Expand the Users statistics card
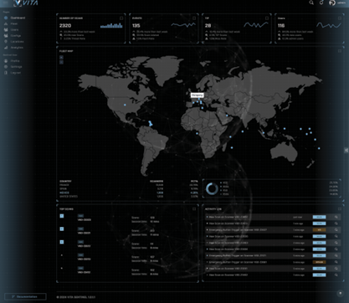The width and height of the screenshot is (349, 303). (x=340, y=18)
